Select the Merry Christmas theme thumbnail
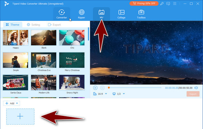The width and height of the screenshot is (203, 129). tap(72, 60)
